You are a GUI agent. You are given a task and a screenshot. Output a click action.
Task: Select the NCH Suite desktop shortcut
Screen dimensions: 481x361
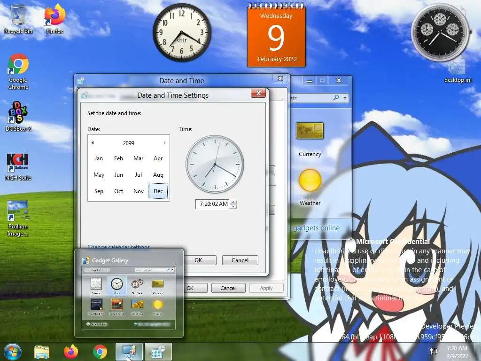pyautogui.click(x=18, y=167)
